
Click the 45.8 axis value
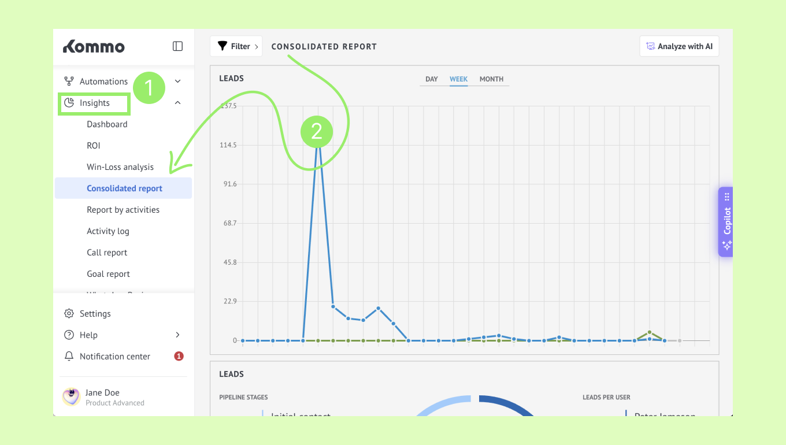(229, 262)
